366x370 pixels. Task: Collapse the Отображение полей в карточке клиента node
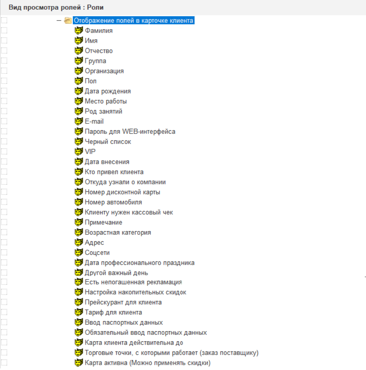(59, 21)
